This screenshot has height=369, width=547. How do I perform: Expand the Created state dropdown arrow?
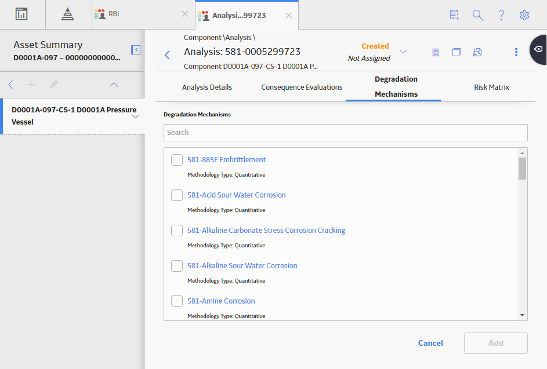pyautogui.click(x=403, y=52)
